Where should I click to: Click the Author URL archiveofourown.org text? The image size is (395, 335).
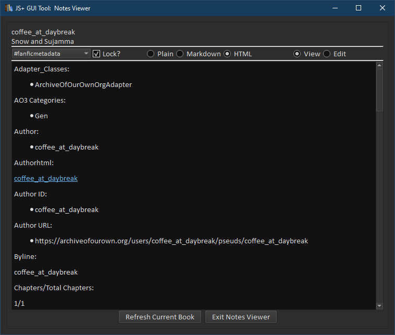[171, 241]
